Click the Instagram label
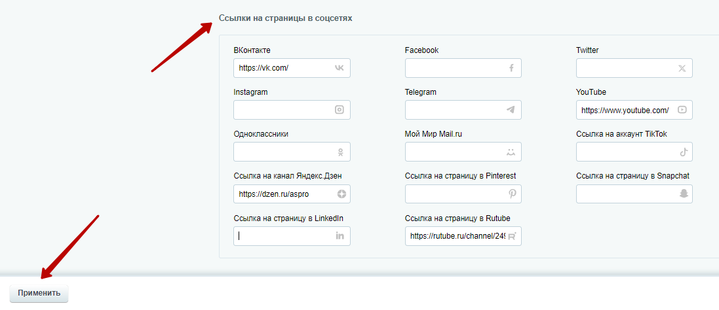This screenshot has width=719, height=310. pos(250,92)
